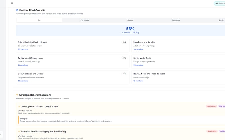The height and width of the screenshot is (140, 225).
Task: Click 15 mentions under Reviews and Comparisons
Action: coord(23,65)
